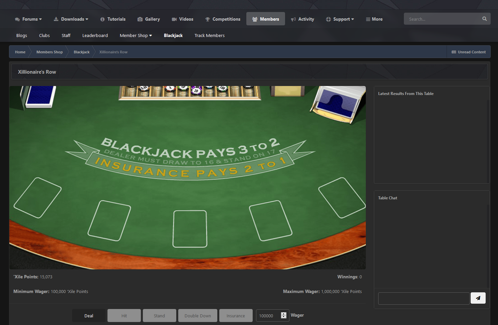Screen dimensions: 498x325
Task: Go to Members Shop breadcrumb
Action: [49, 52]
